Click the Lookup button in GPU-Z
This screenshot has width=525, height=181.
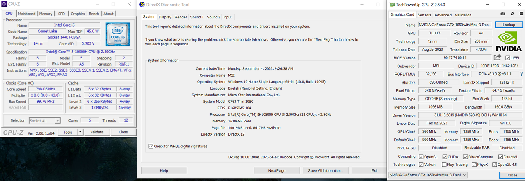click(x=509, y=25)
